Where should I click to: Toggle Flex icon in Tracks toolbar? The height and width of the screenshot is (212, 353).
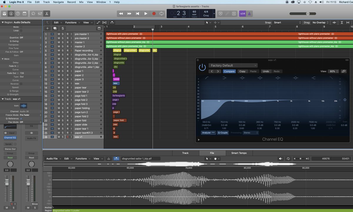[105, 23]
